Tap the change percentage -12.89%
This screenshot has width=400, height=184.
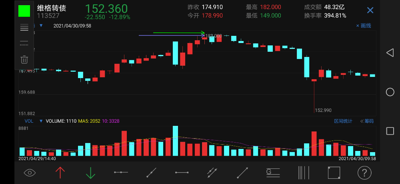pos(120,17)
